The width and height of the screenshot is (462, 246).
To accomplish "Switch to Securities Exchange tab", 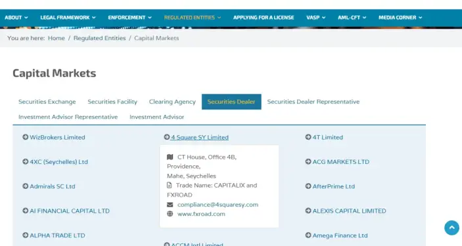I will (47, 102).
